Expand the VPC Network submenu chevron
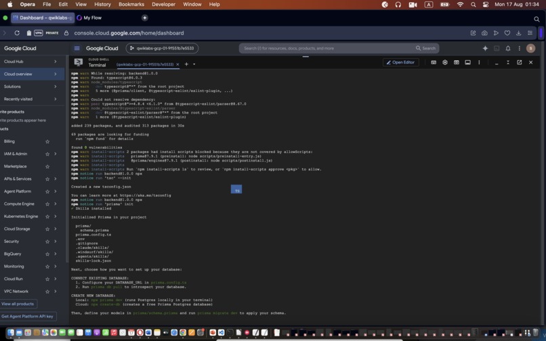 (x=56, y=292)
